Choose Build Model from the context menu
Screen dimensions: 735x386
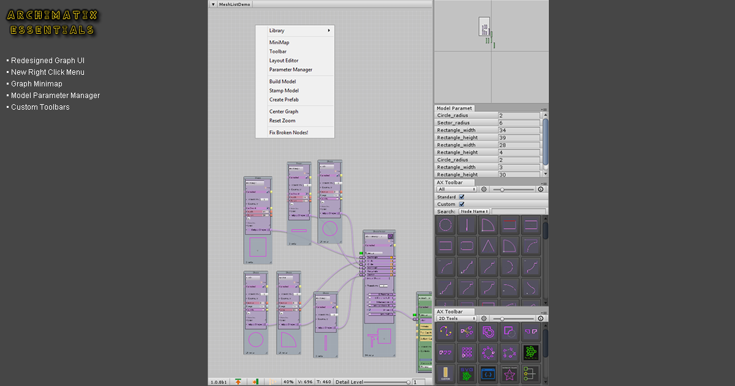[282, 81]
